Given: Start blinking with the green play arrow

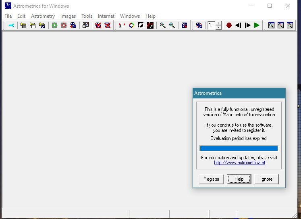Looking at the screenshot, I should coord(257,25).
